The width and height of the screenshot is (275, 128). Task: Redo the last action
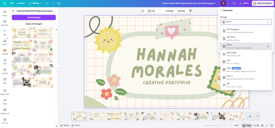pyautogui.click(x=53, y=3)
